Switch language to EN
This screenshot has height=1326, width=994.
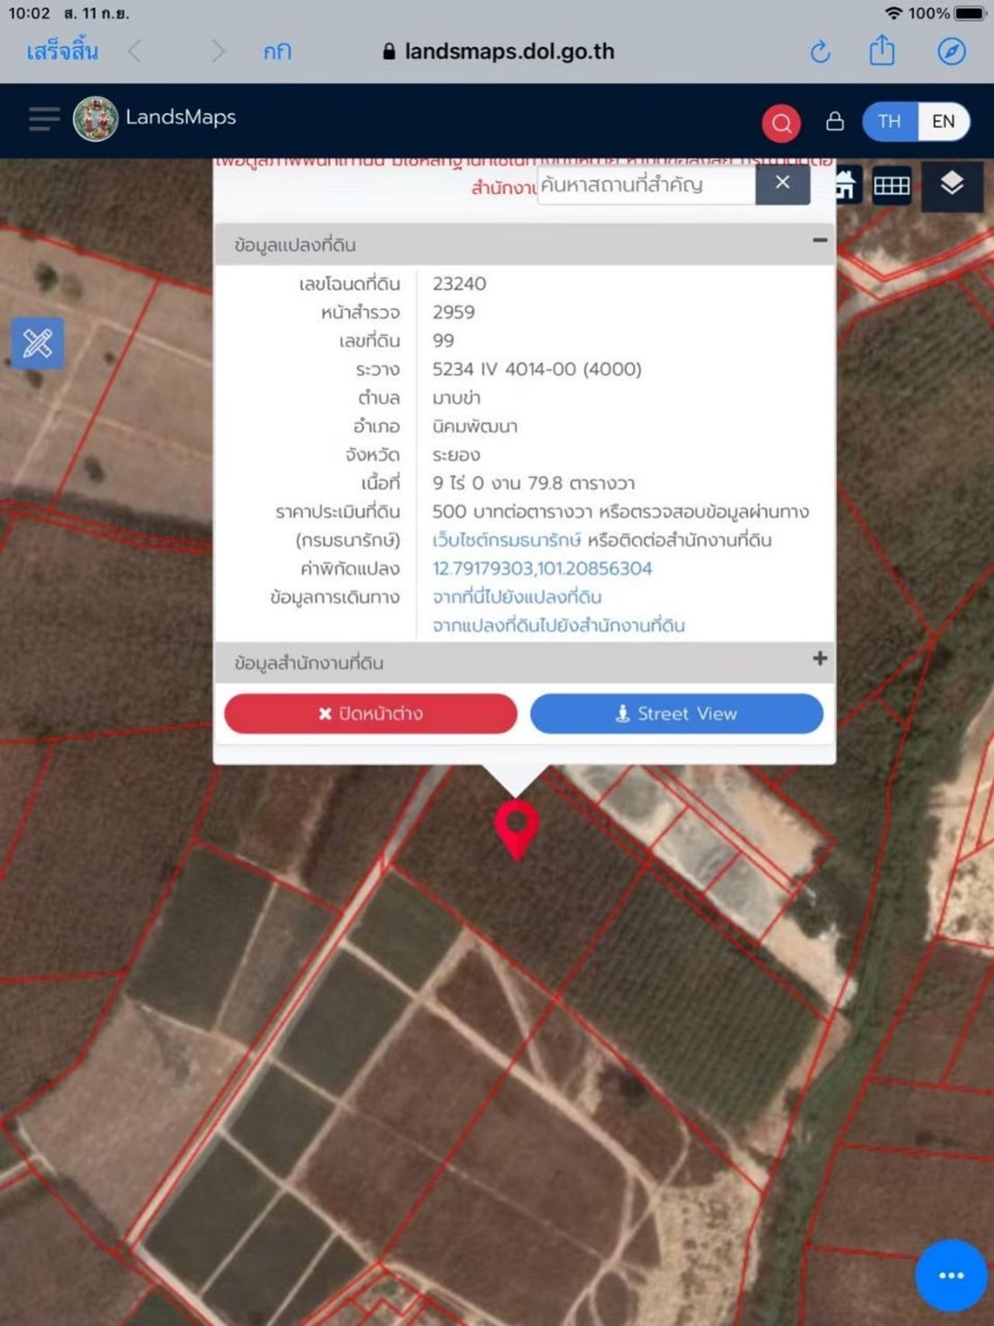[943, 122]
